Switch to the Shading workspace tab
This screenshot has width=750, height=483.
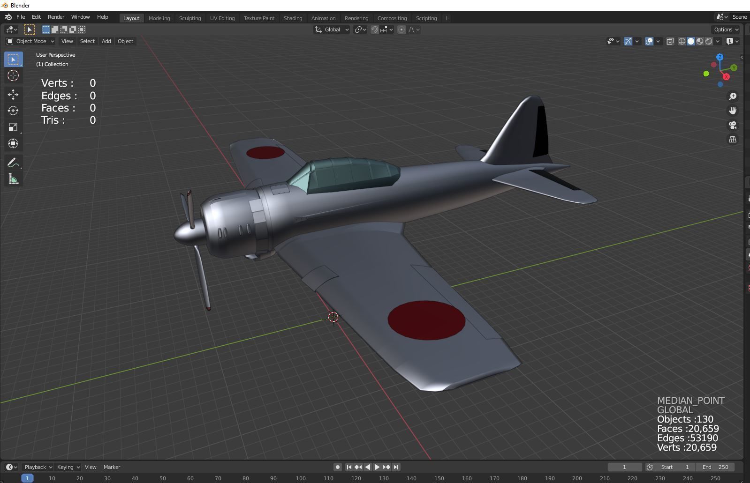click(x=293, y=18)
